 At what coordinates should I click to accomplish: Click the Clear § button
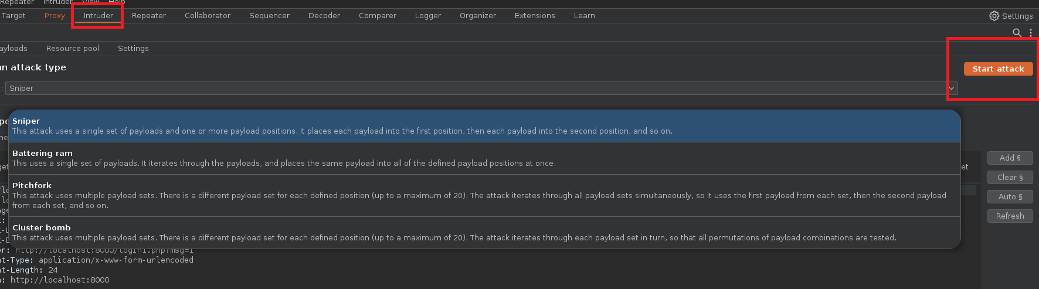click(x=1010, y=178)
